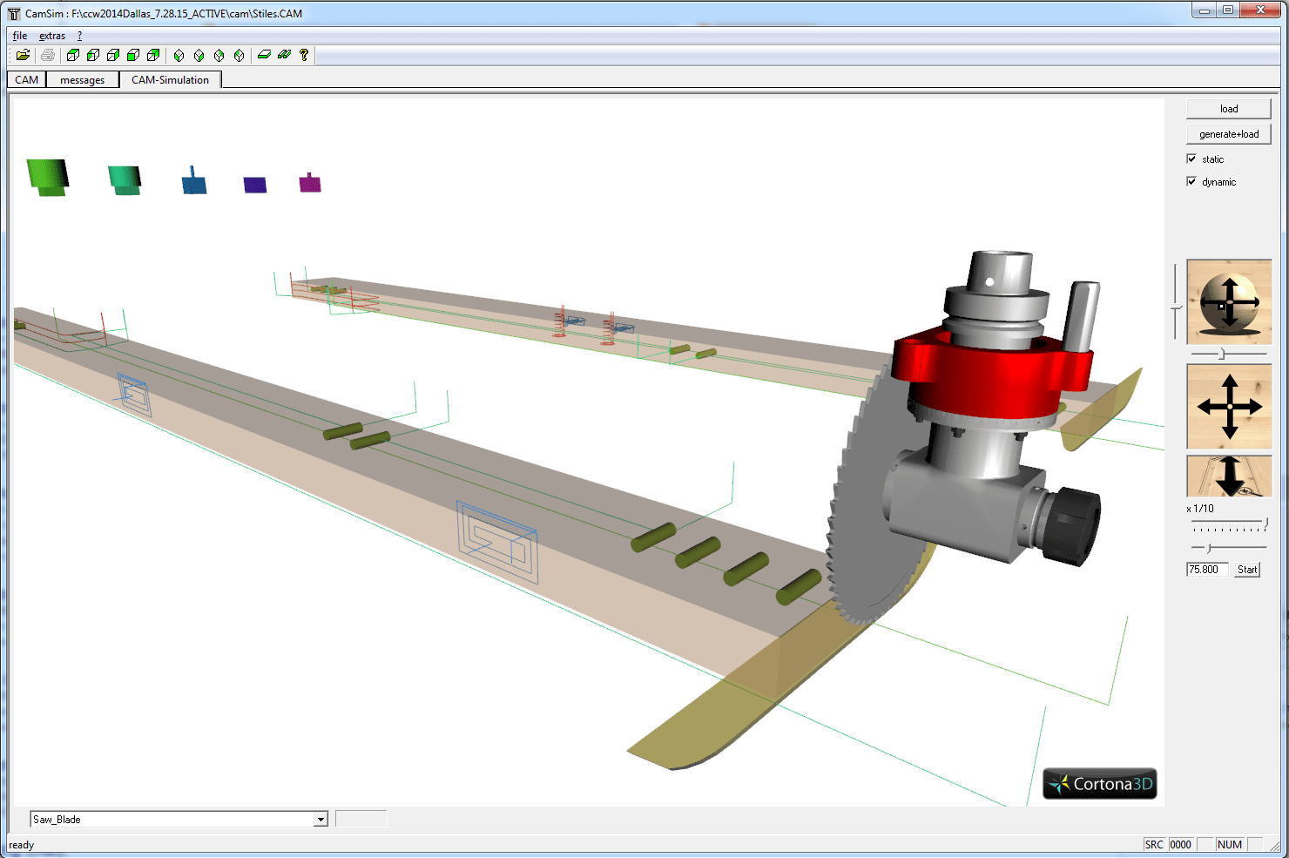
Task: Toggle the print toolbar icon
Action: pyautogui.click(x=48, y=54)
